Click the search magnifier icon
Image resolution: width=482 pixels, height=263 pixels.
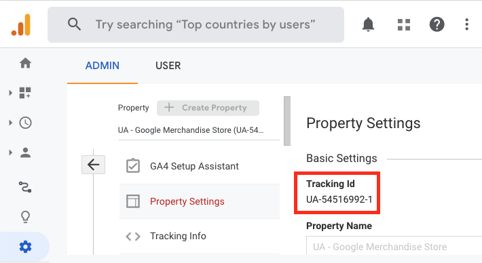tap(75, 24)
